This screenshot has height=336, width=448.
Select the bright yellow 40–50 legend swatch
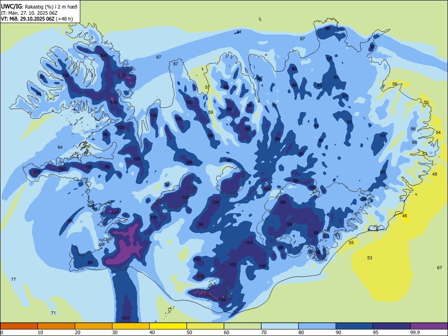point(168,326)
